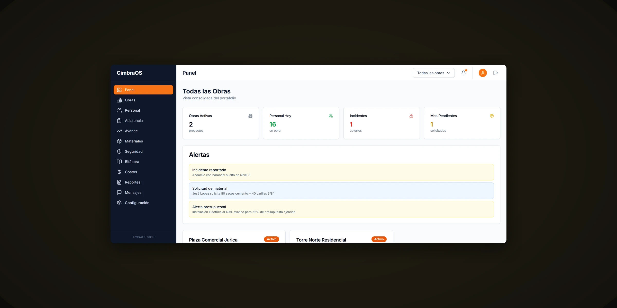617x308 pixels.
Task: Open the Todas las obras dropdown
Action: [x=434, y=73]
